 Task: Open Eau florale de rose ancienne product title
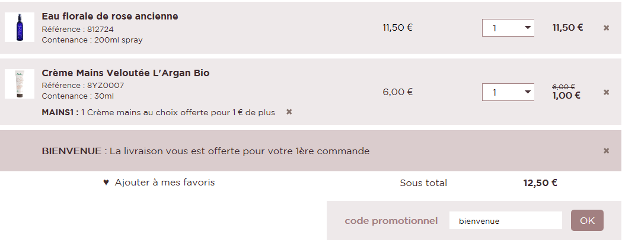(x=110, y=17)
